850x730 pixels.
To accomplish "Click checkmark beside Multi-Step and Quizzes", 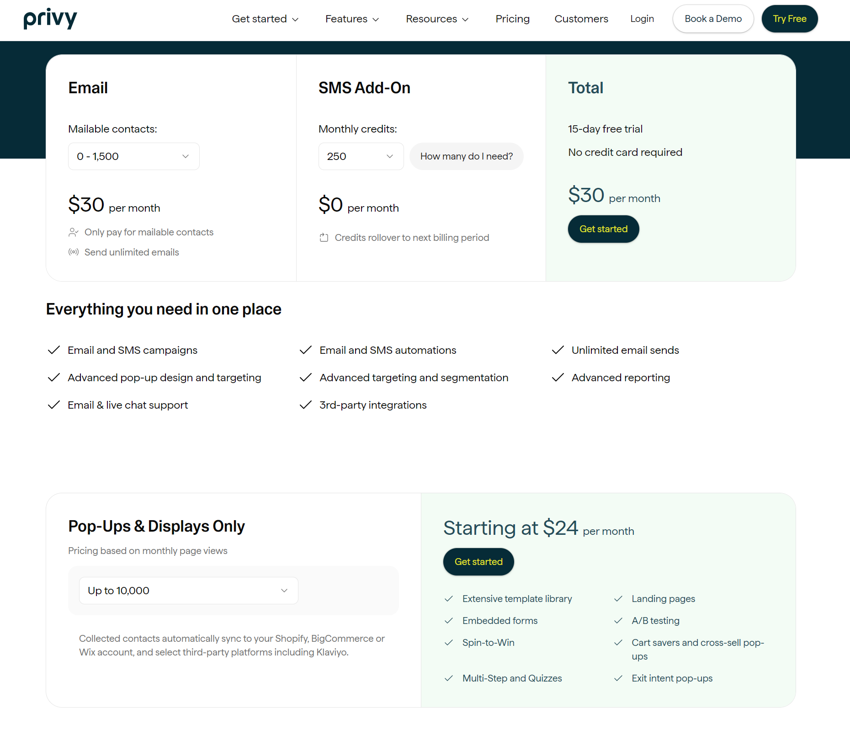I will [x=449, y=678].
